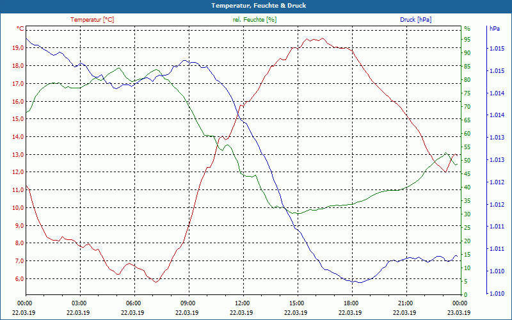This screenshot has width=512, height=320.
Task: Click the '15:00' time axis label
Action: coord(296,303)
